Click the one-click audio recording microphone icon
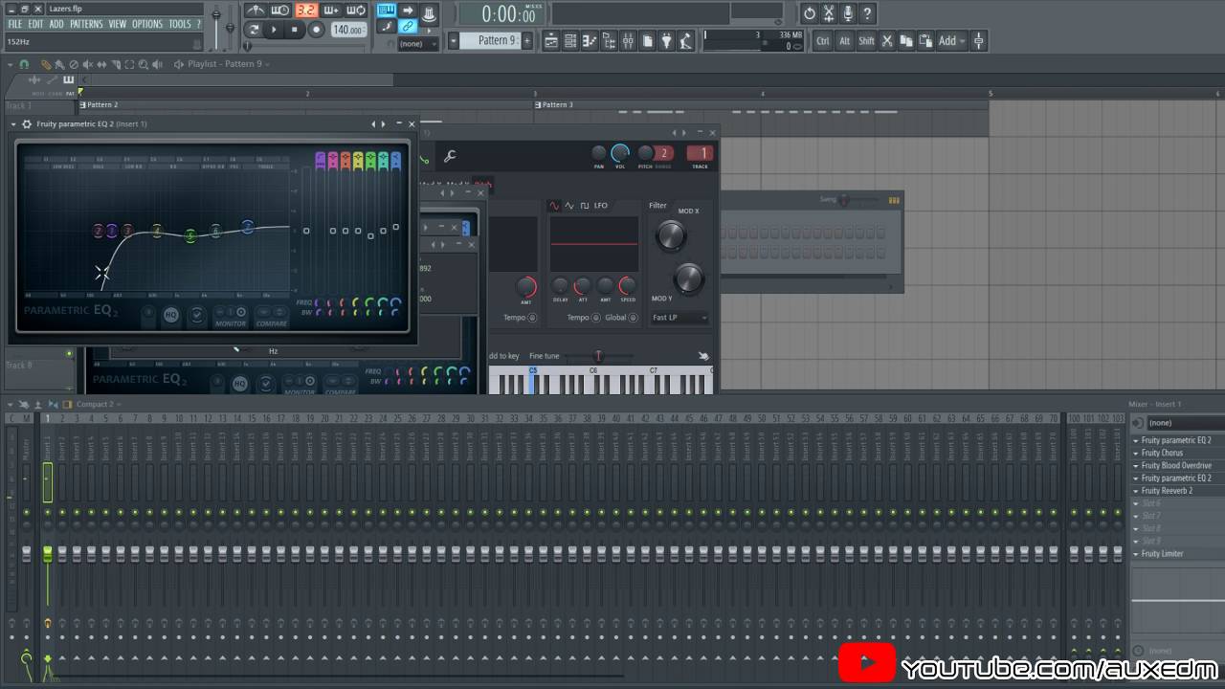1225x689 pixels. coord(848,13)
